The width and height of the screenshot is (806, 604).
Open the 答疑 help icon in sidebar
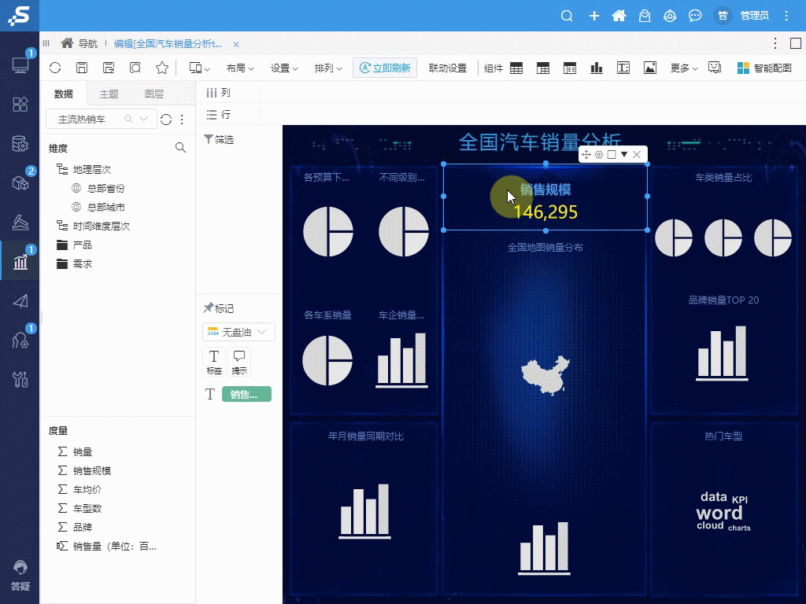[x=20, y=575]
